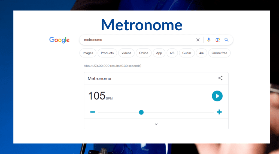Viewport: 279px width, 154px height.
Task: Expand the metronome widget with the chevron
Action: 156,124
